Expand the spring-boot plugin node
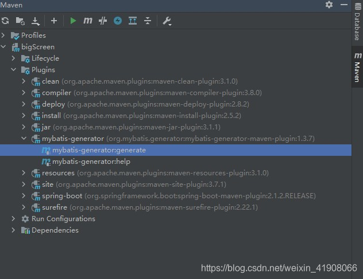The image size is (363, 279). [24, 195]
